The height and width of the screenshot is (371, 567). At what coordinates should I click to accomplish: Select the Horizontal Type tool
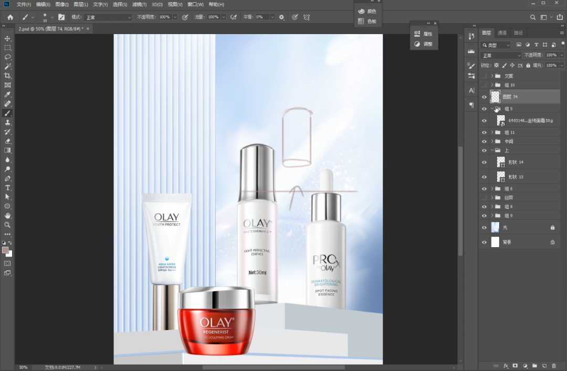coord(7,188)
